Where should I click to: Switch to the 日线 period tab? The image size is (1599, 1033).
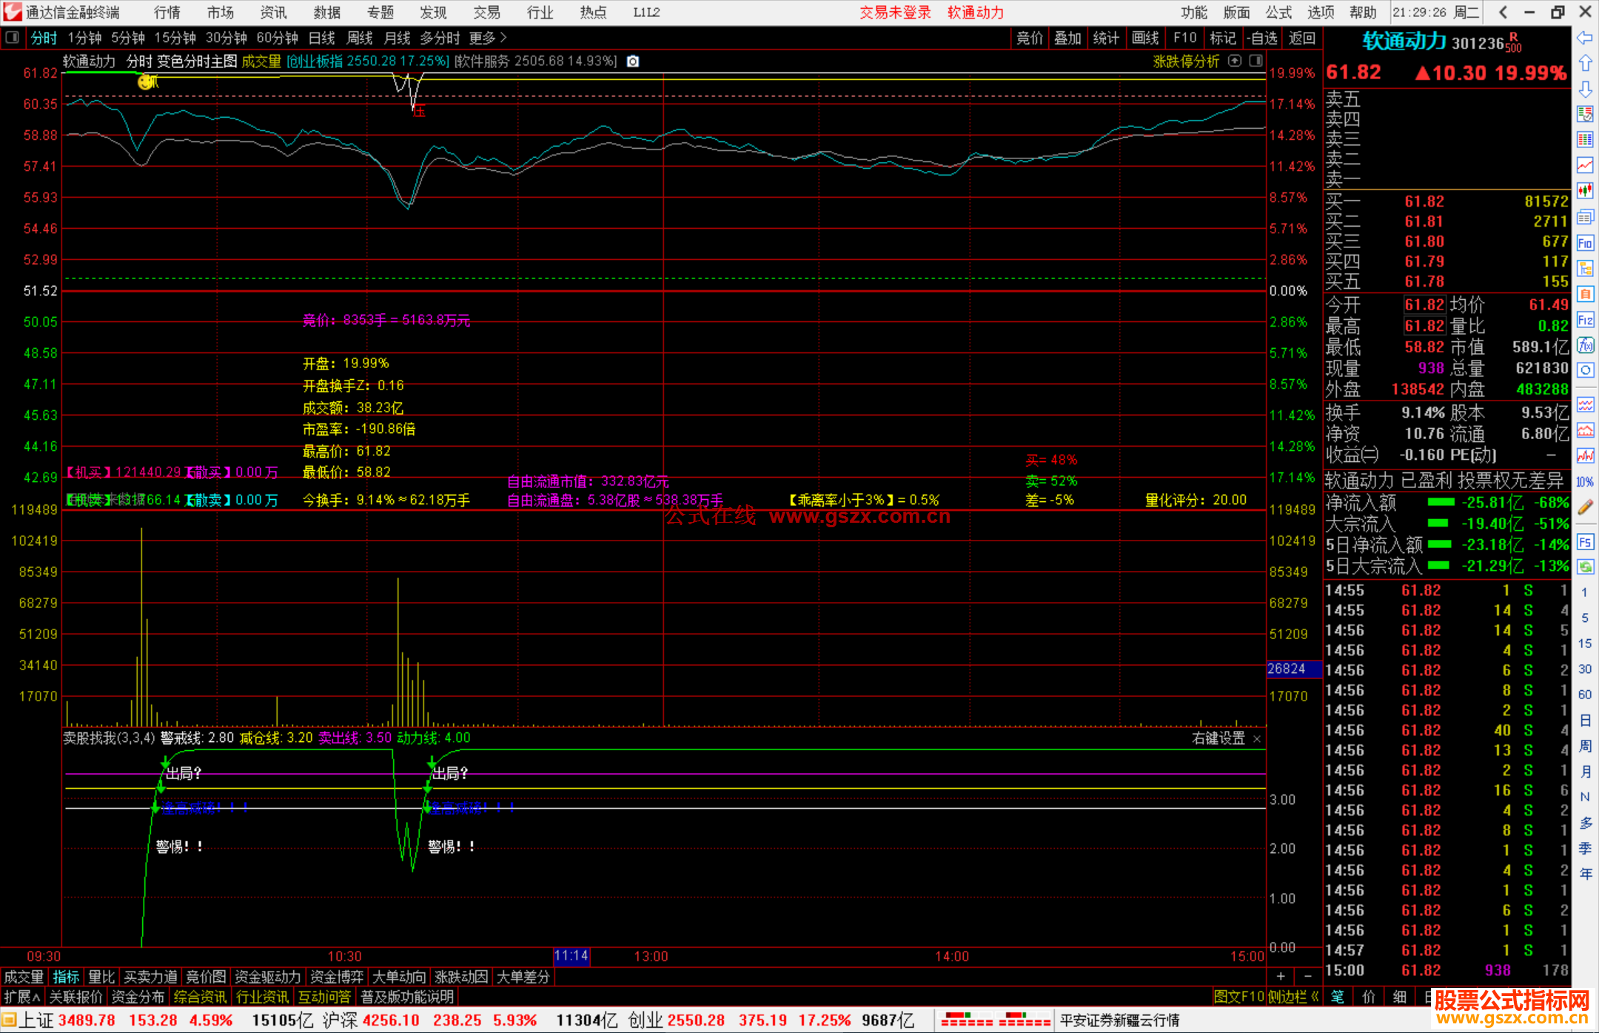pyautogui.click(x=321, y=38)
